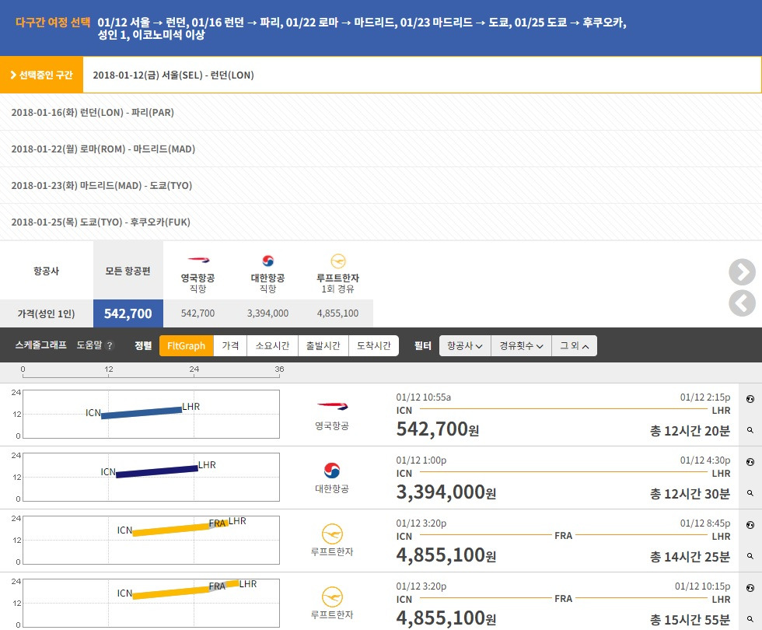
Task: Open the 항공사 filter dropdown
Action: tap(465, 345)
